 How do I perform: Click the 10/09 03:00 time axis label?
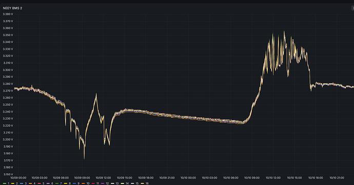point(40,178)
